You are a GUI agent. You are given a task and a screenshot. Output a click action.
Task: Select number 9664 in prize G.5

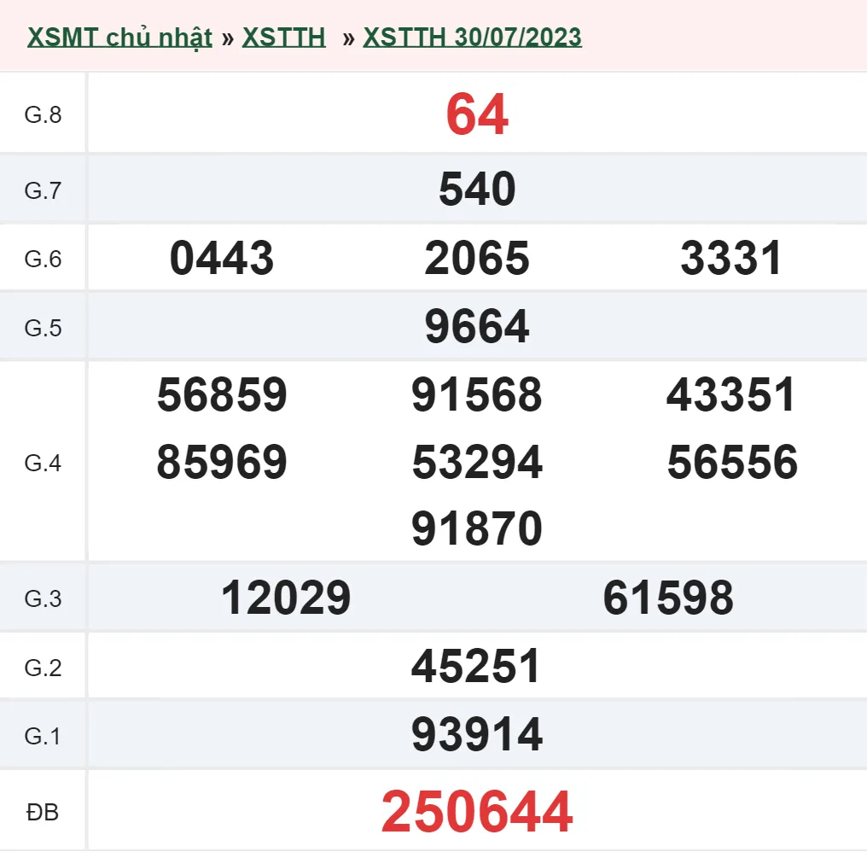(x=478, y=326)
